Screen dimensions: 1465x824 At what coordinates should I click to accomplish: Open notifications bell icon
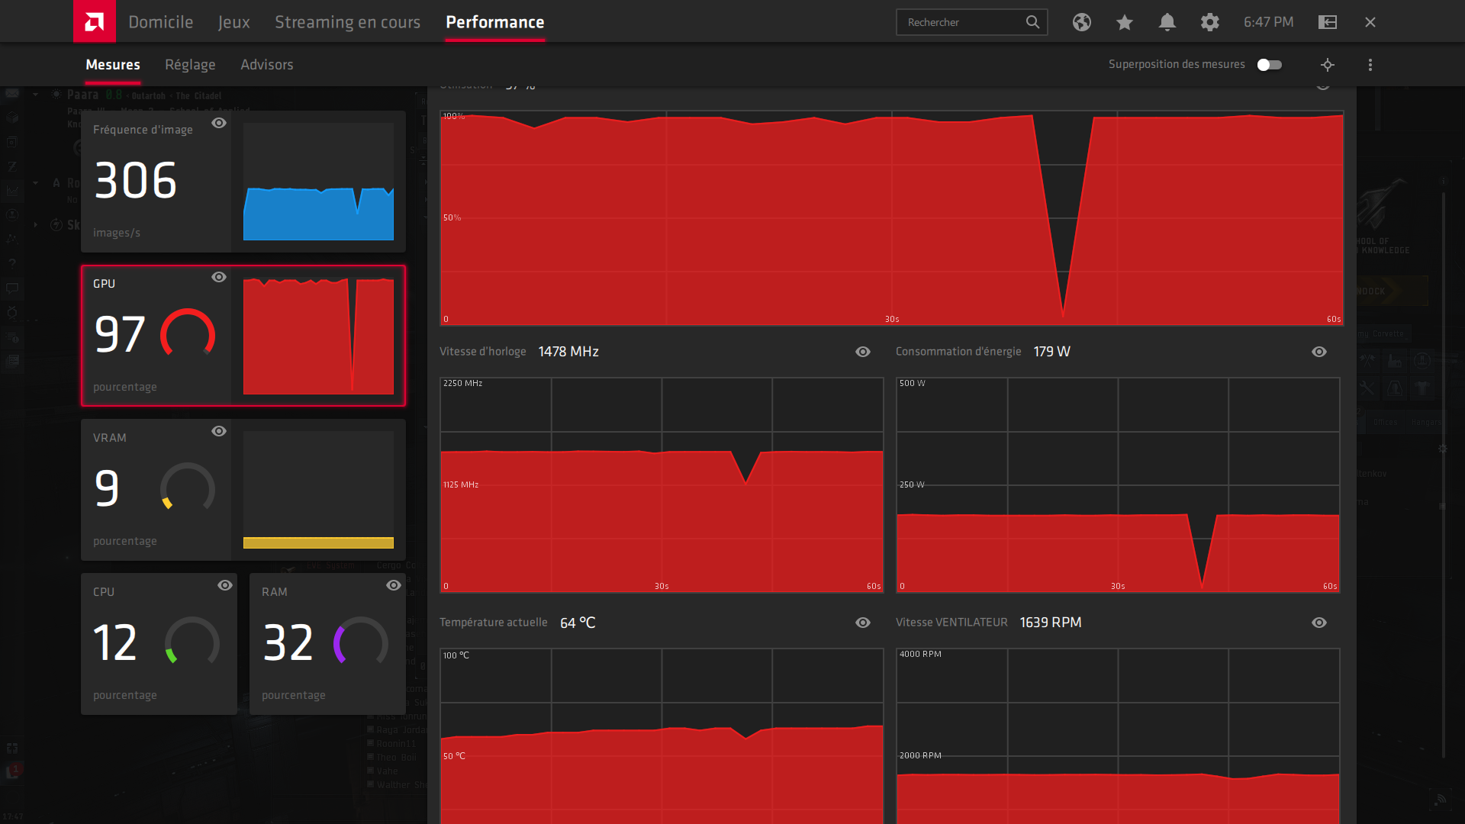click(x=1167, y=22)
